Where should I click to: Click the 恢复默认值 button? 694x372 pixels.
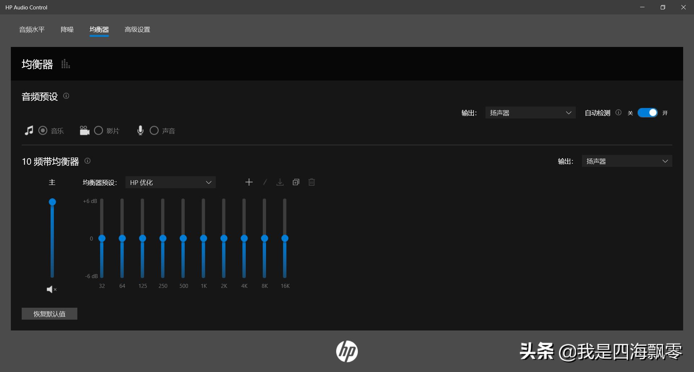coord(50,314)
